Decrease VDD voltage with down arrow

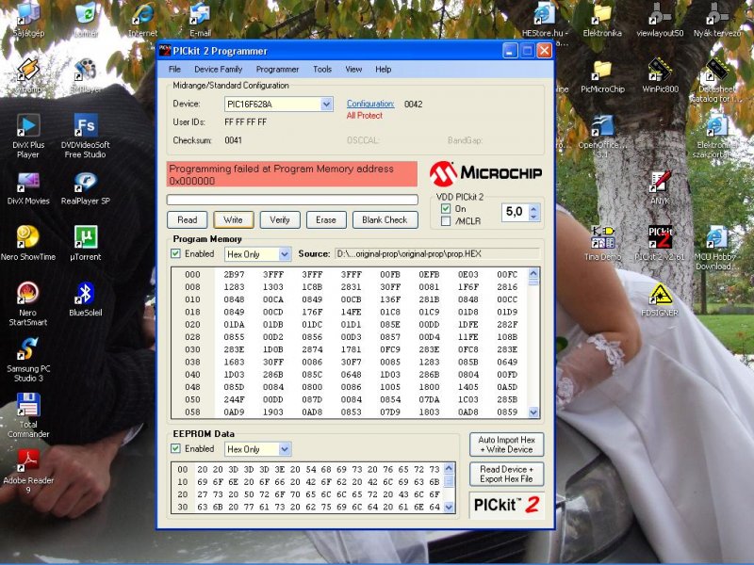[x=533, y=217]
